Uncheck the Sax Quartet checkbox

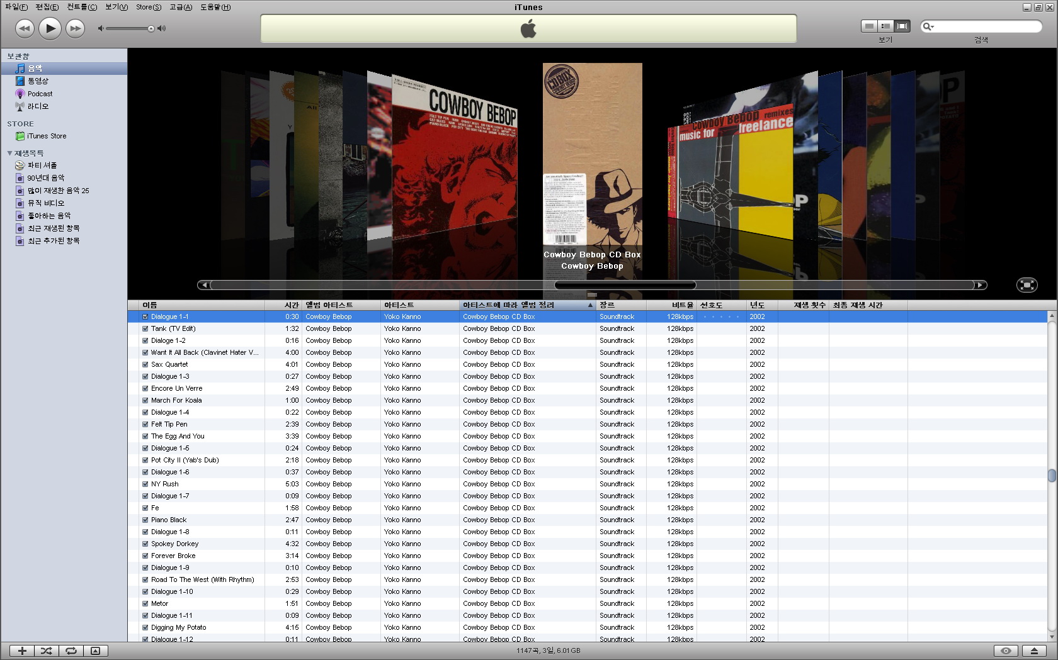tap(145, 365)
